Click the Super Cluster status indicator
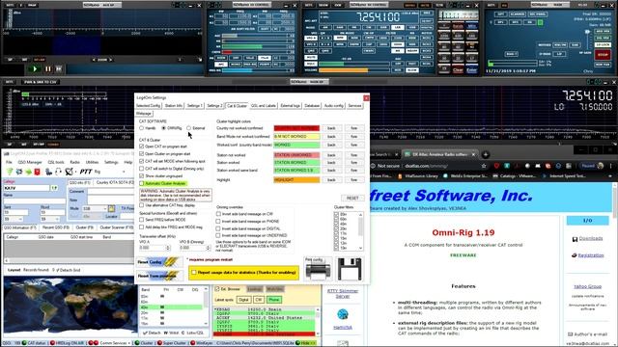Screen dimensions: 618x347 tap(172, 343)
